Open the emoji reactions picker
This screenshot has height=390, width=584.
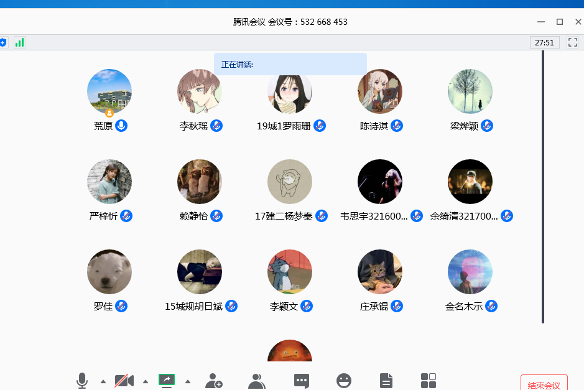[344, 381]
